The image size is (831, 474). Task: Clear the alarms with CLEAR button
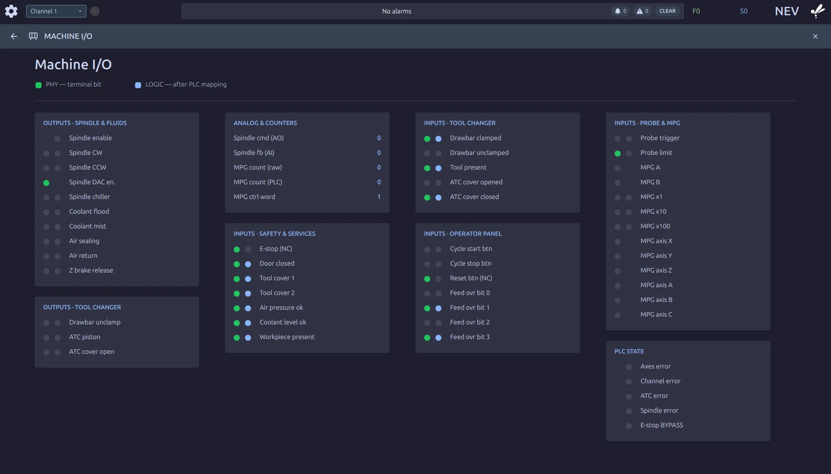pos(667,11)
